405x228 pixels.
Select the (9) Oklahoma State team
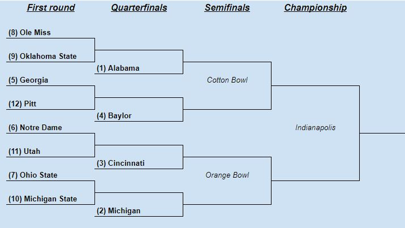coord(42,56)
